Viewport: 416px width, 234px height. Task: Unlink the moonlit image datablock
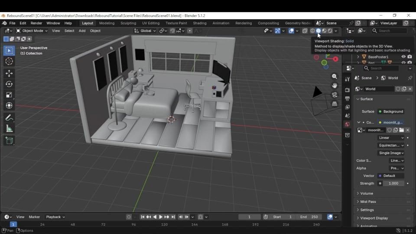(x=408, y=130)
